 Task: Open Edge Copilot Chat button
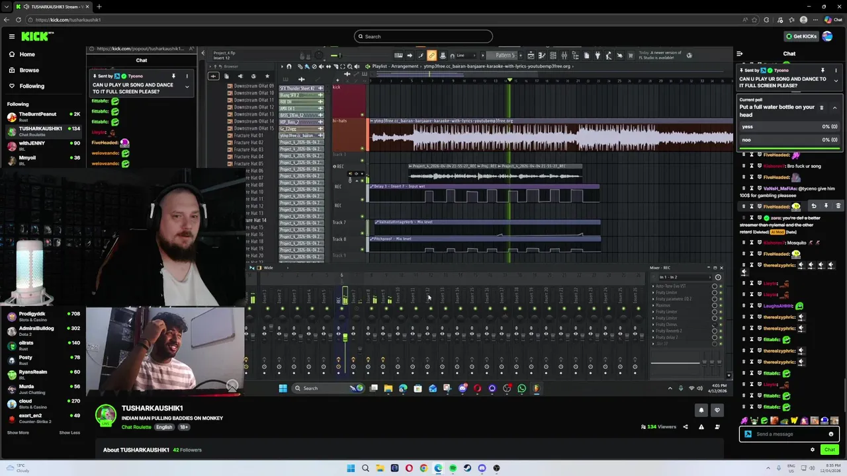pyautogui.click(x=833, y=20)
